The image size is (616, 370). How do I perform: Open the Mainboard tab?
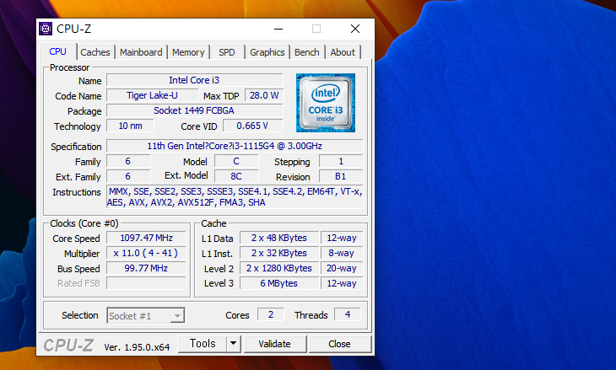click(x=141, y=52)
